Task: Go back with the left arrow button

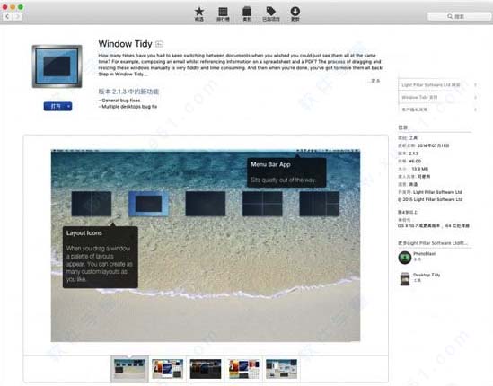Action: pos(7,16)
